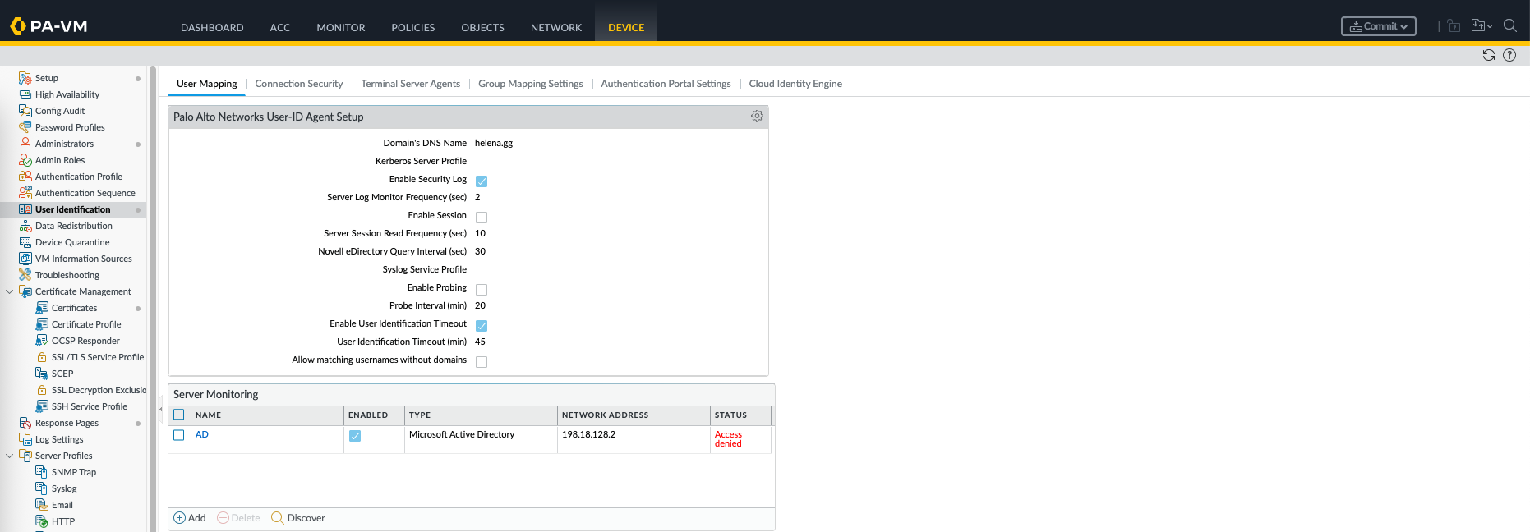Collapse the Server Profiles tree node
This screenshot has height=532, width=1530.
pyautogui.click(x=10, y=456)
